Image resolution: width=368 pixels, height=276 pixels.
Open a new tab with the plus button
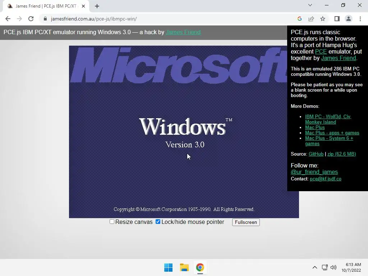tap(97, 6)
